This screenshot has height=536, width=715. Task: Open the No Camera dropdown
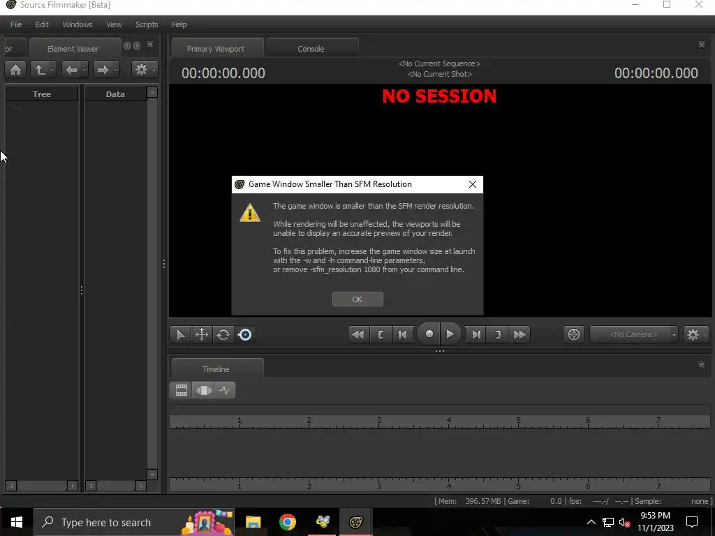(x=634, y=334)
